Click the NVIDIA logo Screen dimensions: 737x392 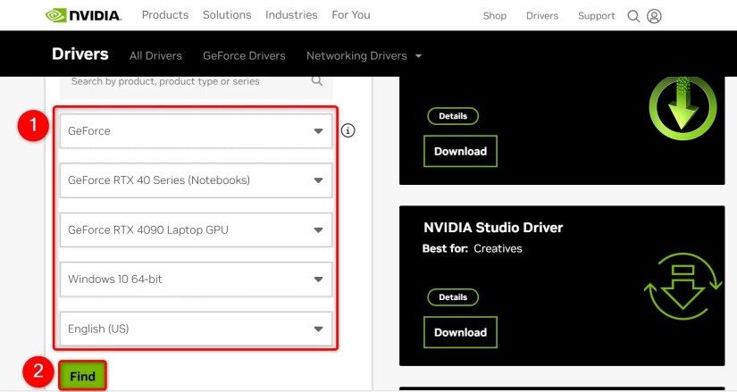point(83,15)
